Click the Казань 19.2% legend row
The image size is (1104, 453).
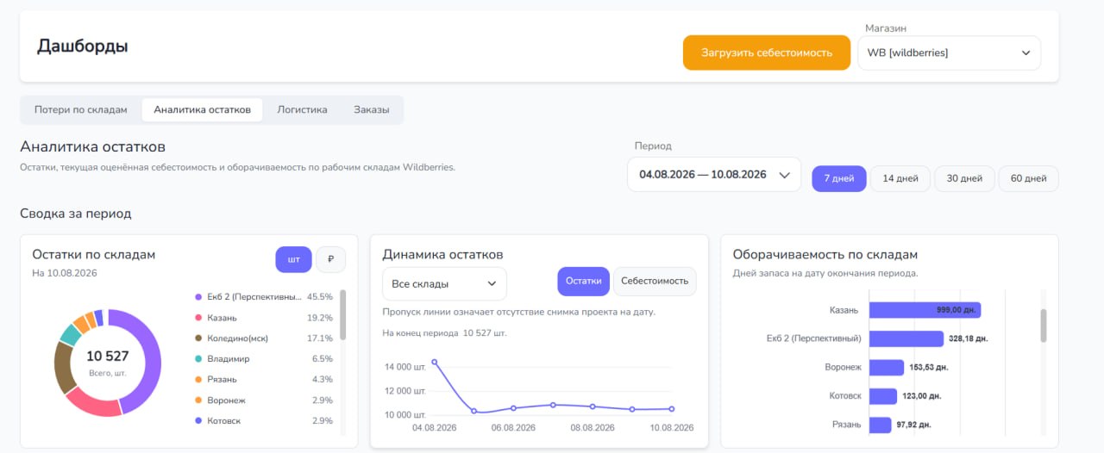(264, 317)
